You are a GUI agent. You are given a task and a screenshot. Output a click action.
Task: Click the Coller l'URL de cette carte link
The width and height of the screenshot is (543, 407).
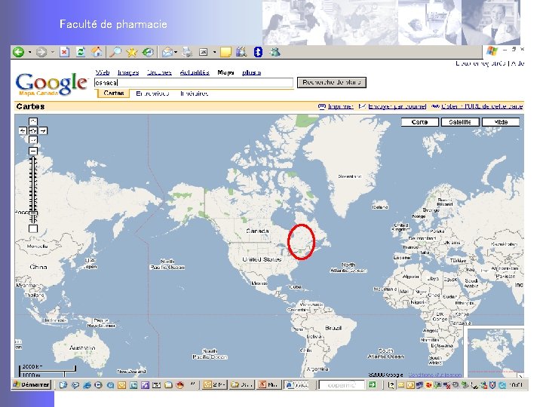(x=482, y=106)
